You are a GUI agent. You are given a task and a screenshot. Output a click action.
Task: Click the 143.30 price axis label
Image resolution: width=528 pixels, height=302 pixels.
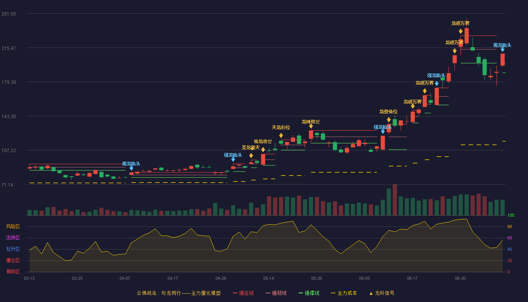tap(9, 117)
